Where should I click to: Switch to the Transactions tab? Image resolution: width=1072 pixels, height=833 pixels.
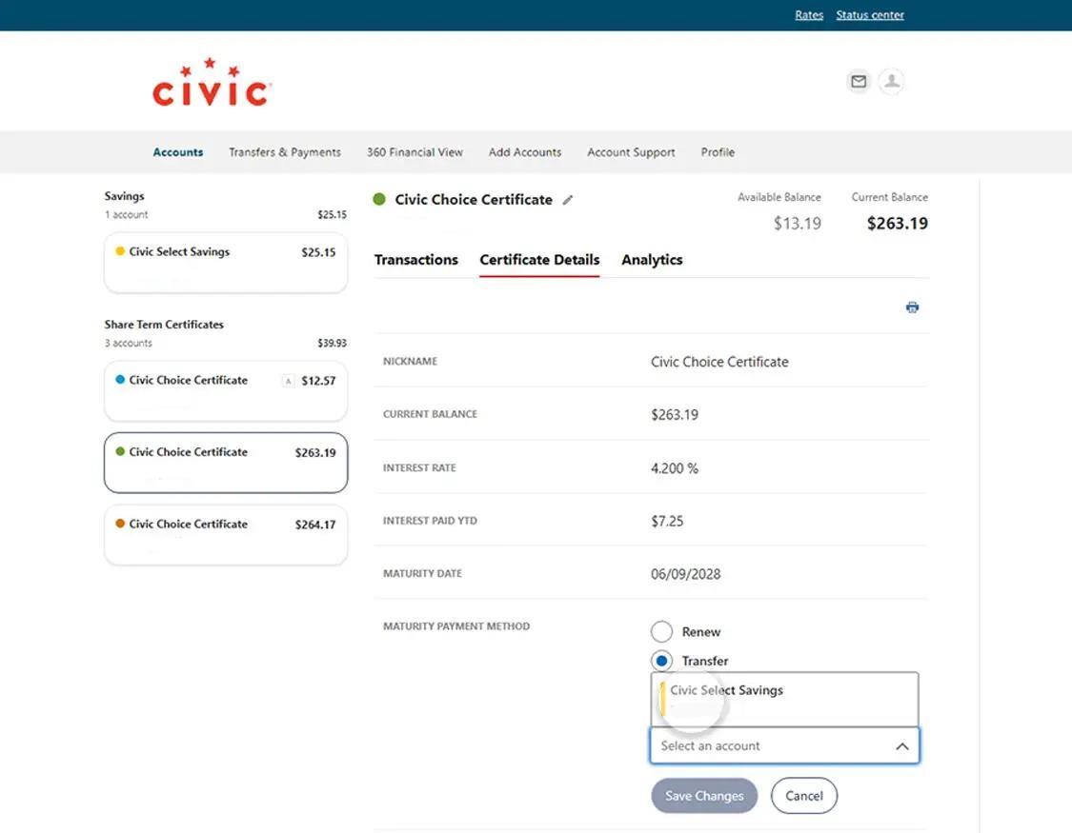(416, 259)
